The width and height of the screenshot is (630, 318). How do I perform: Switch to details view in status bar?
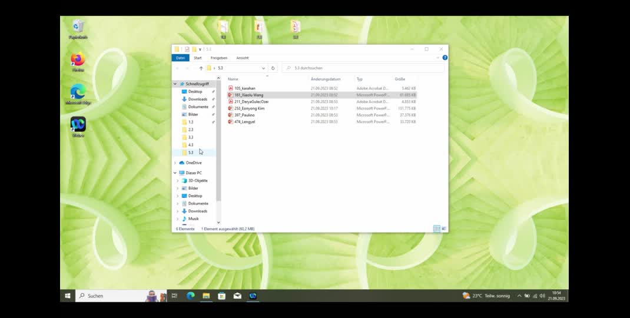[436, 228]
